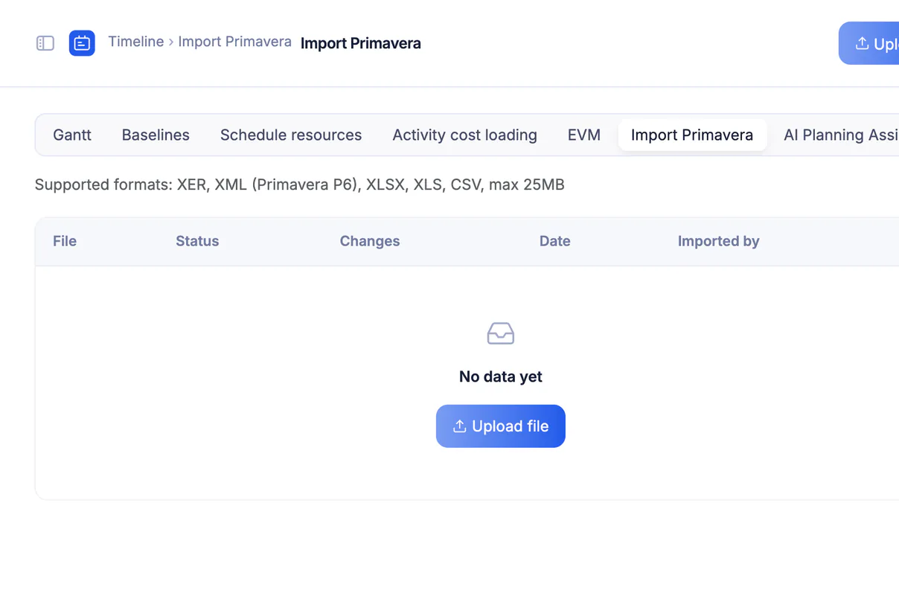The width and height of the screenshot is (899, 616).
Task: Click the Changes column header
Action: click(x=370, y=241)
